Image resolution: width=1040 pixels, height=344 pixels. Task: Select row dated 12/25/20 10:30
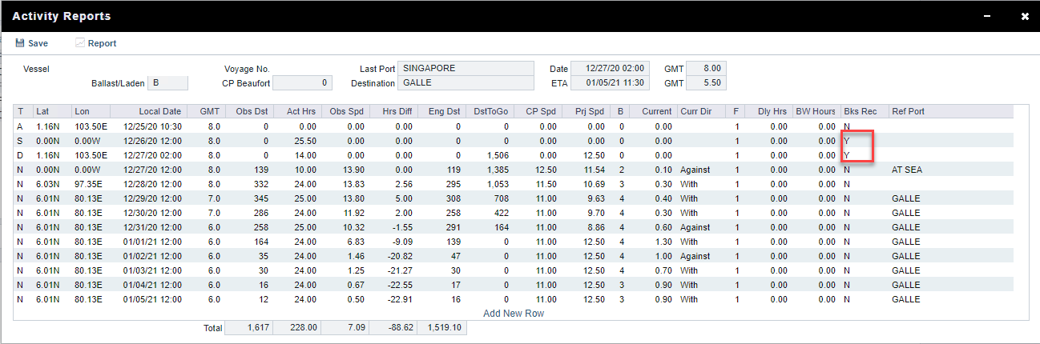(x=152, y=126)
